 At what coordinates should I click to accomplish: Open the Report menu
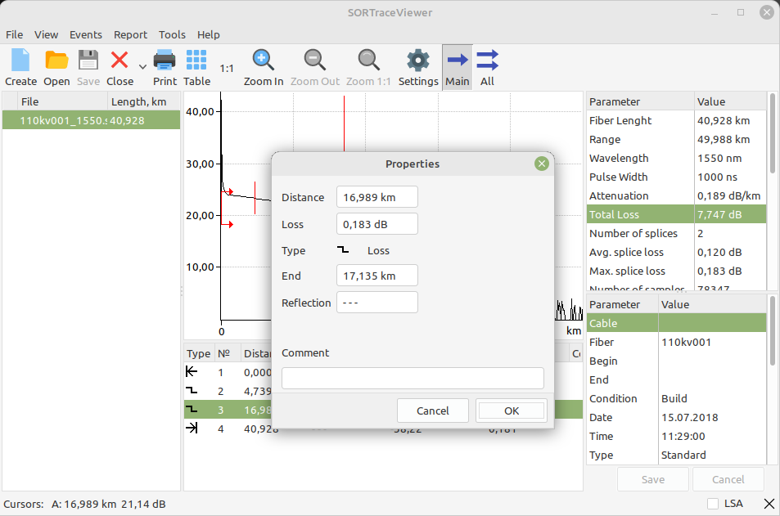[x=130, y=34]
